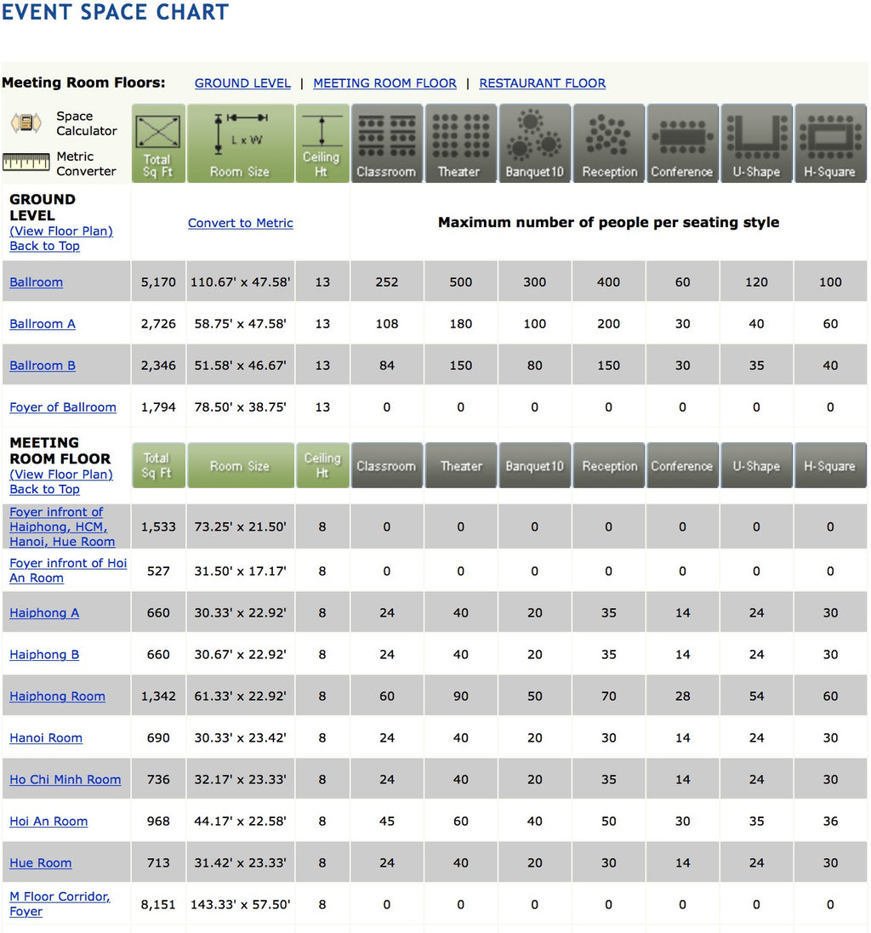Jump to RESTAURANT FLOOR section
Viewport: 871px width, 933px height.
point(542,83)
